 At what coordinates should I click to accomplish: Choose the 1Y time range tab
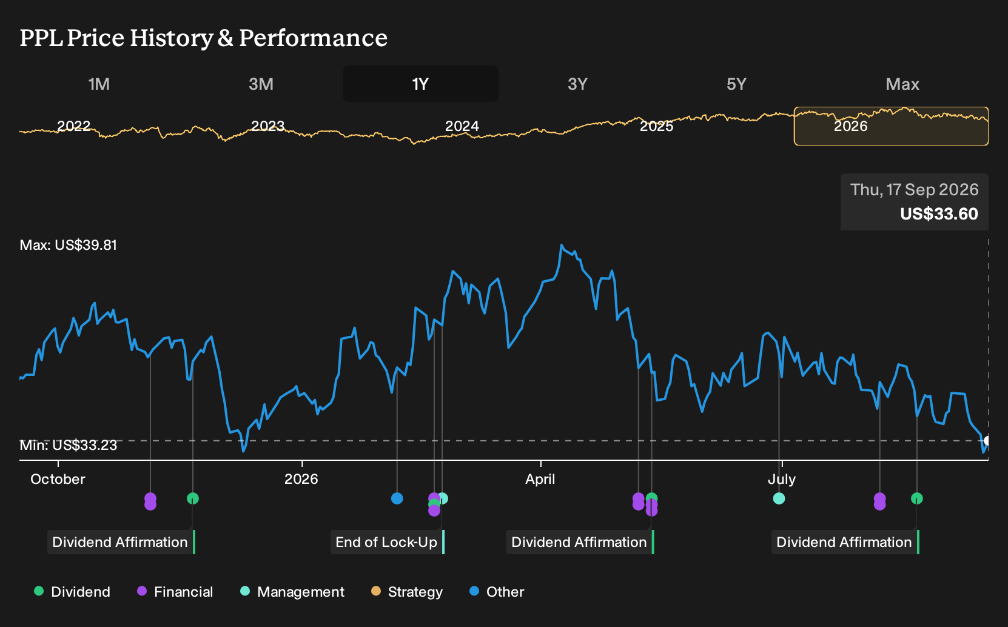pyautogui.click(x=420, y=84)
